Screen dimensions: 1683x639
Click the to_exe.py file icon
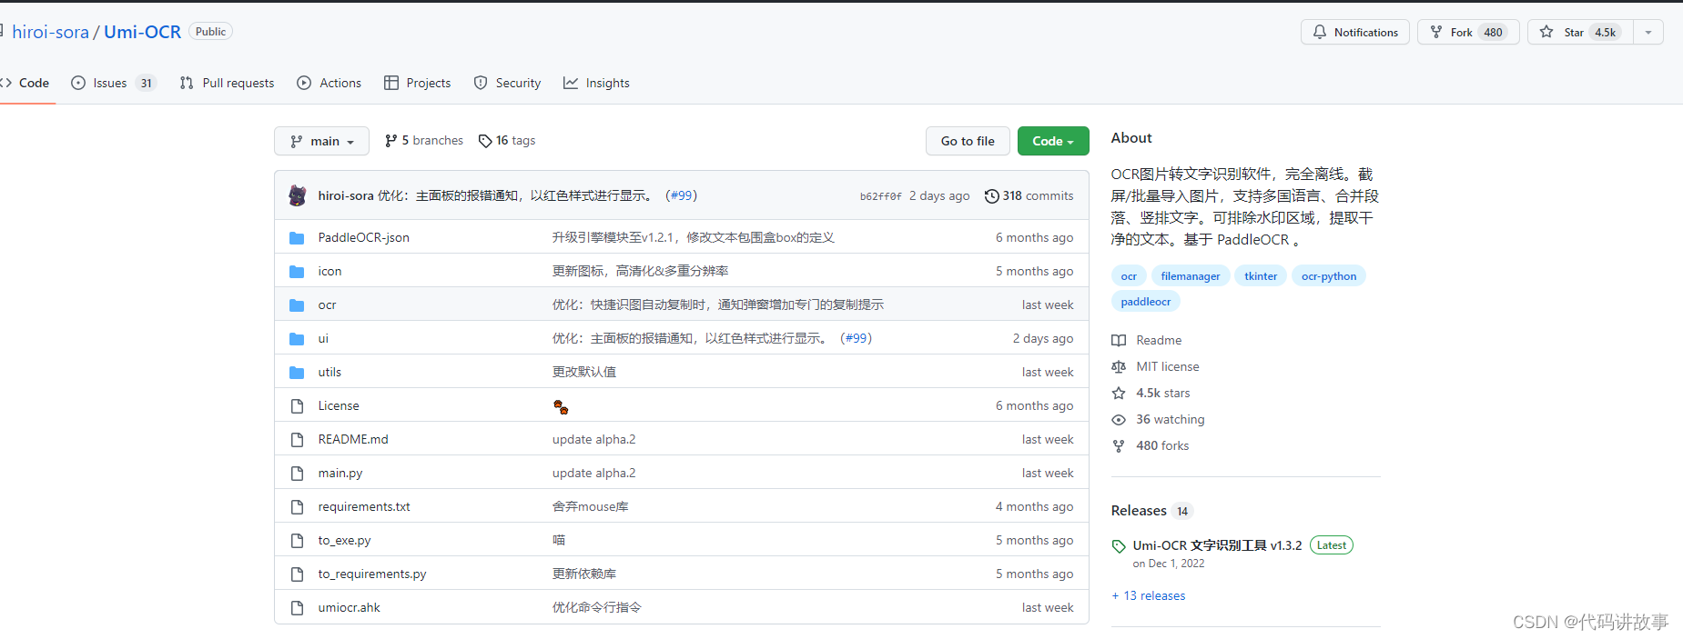click(x=297, y=541)
